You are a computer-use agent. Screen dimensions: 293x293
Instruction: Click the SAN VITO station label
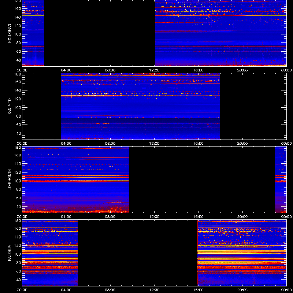[x=10, y=107]
